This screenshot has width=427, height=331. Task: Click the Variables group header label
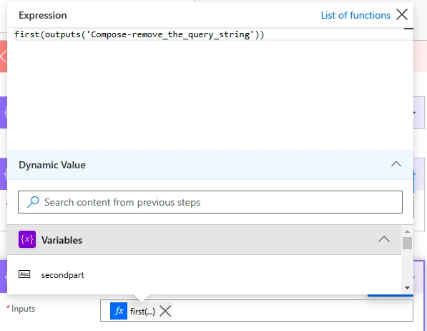point(62,240)
